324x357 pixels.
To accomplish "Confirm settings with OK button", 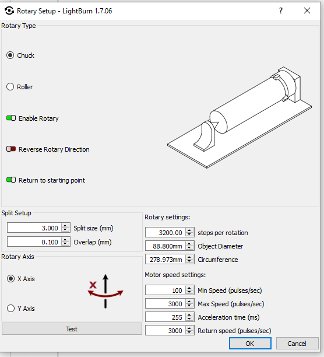I will (250, 344).
